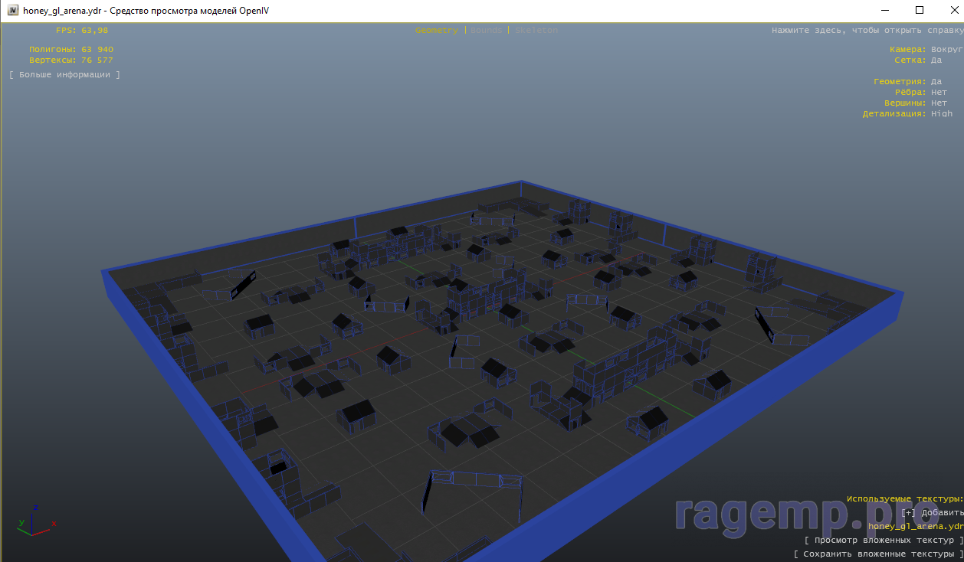The height and width of the screenshot is (562, 964).
Task: Toggle the Сетка (grid) setting
Action: (x=936, y=60)
